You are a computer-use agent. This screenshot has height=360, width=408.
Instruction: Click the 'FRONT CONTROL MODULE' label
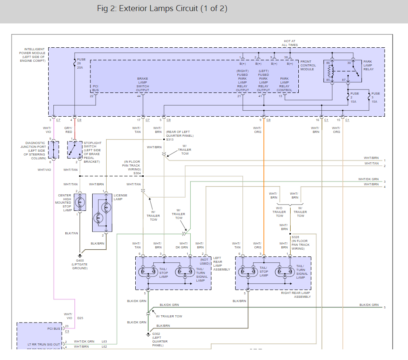tap(308, 66)
